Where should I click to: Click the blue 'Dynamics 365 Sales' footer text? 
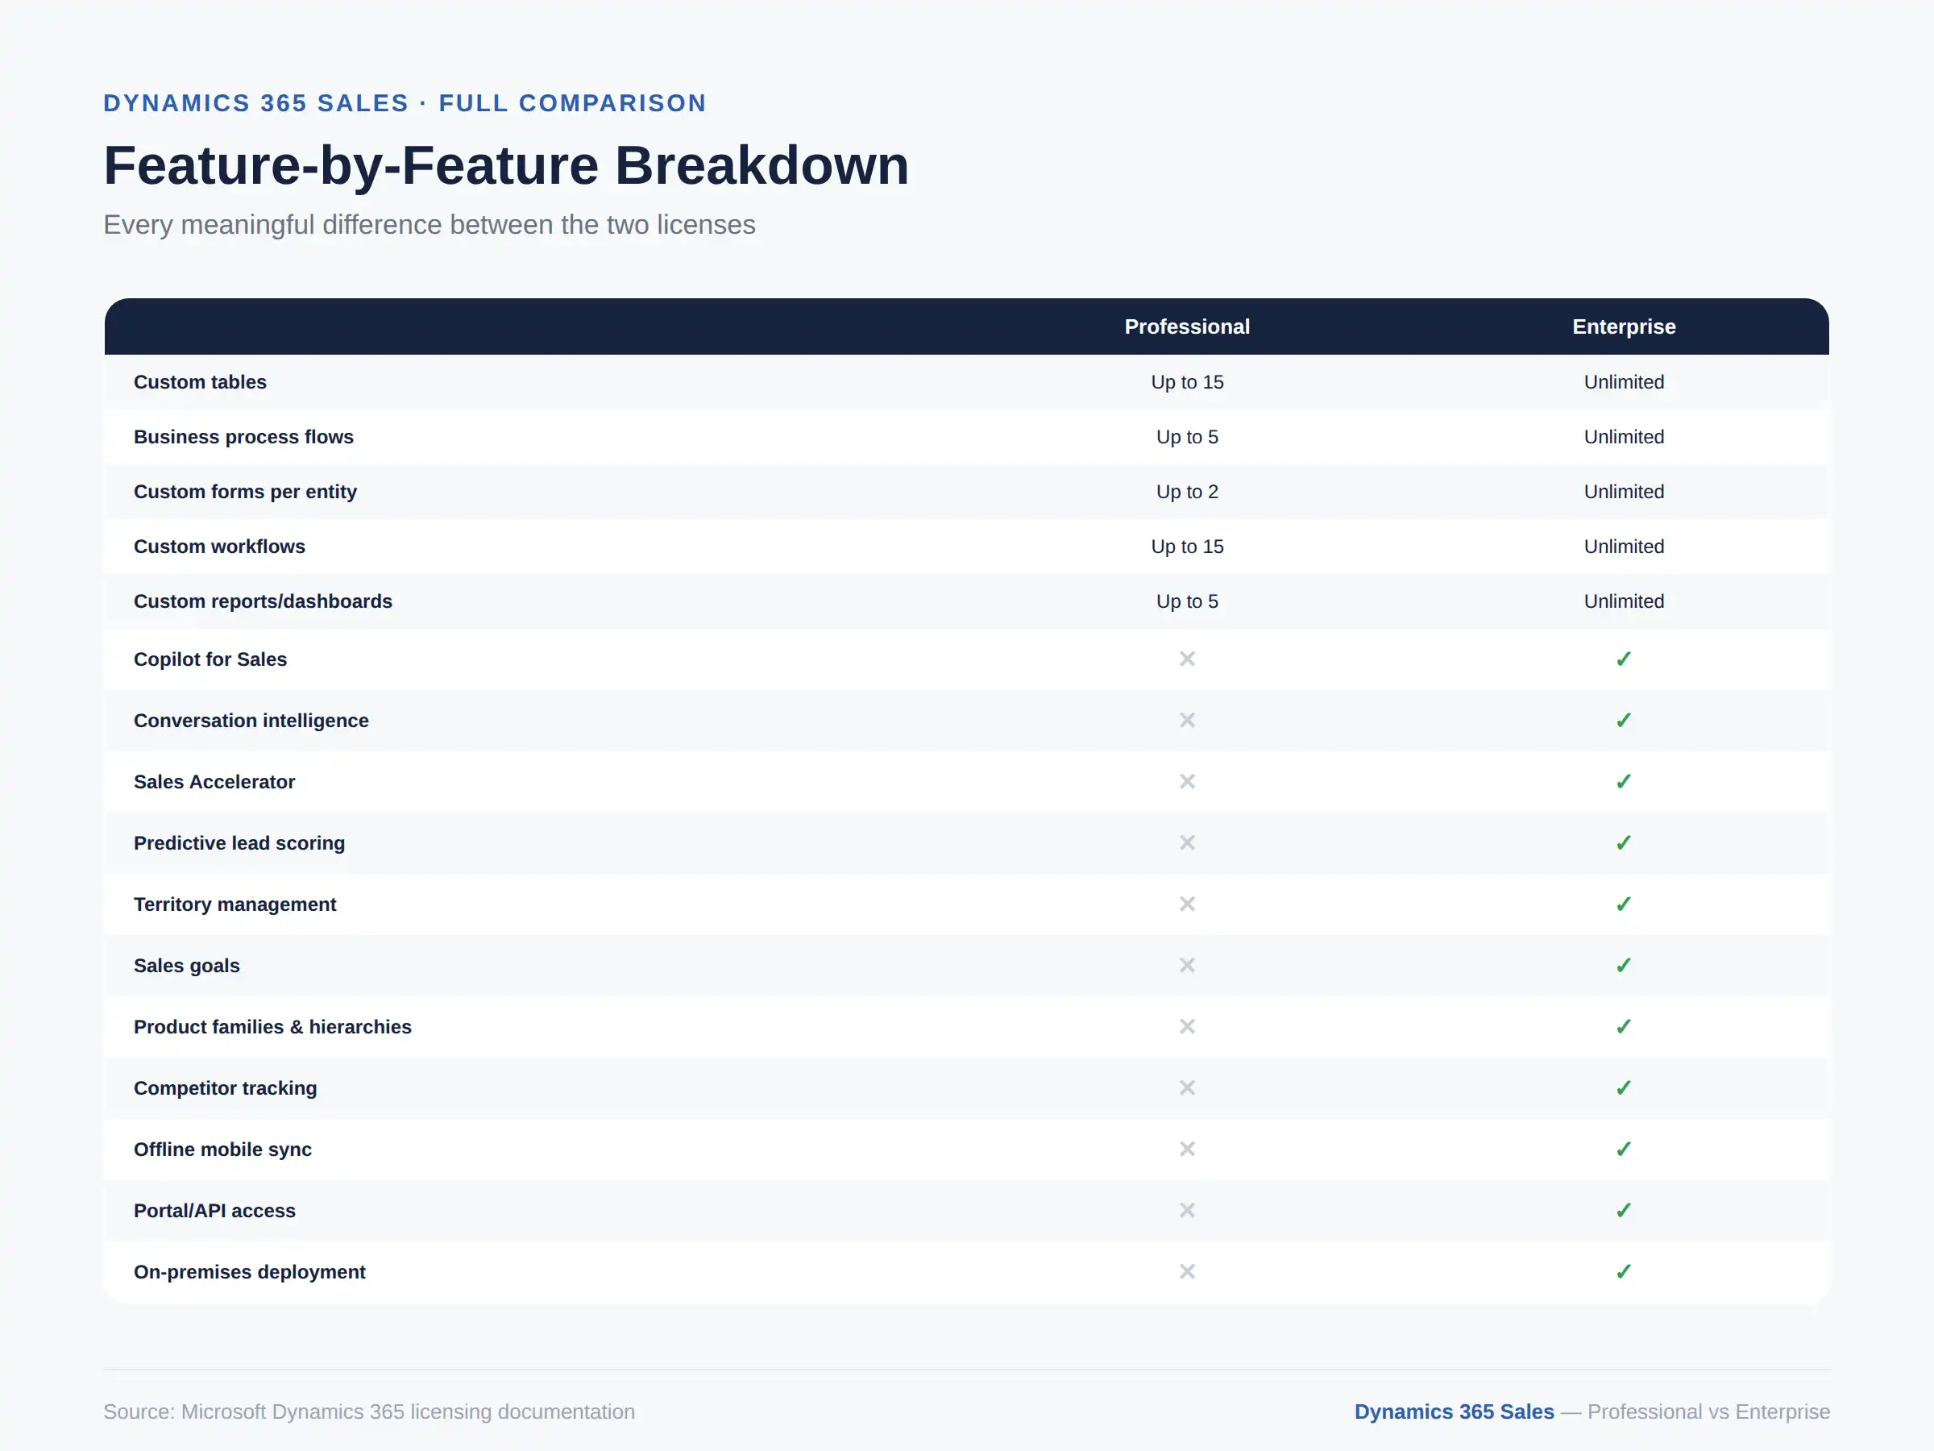point(1454,1412)
